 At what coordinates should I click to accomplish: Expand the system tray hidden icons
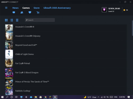(x=98, y=97)
